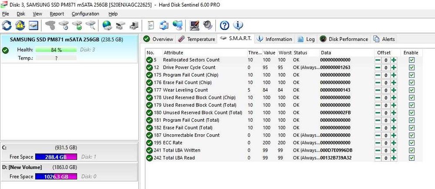Click the Refresh disk status toolbar icon
435x189 pixels.
click(7, 26)
